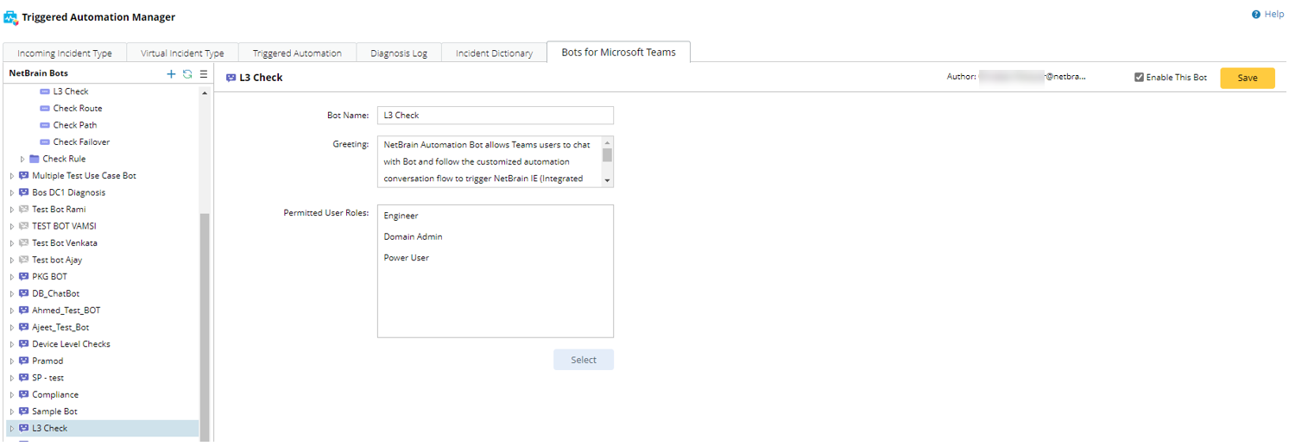The image size is (1308, 446).
Task: Click the Triggered Automation Manager logo icon
Action: click(x=11, y=17)
